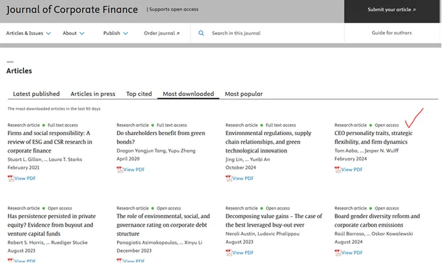Click 'December 2023' date text

134,251
